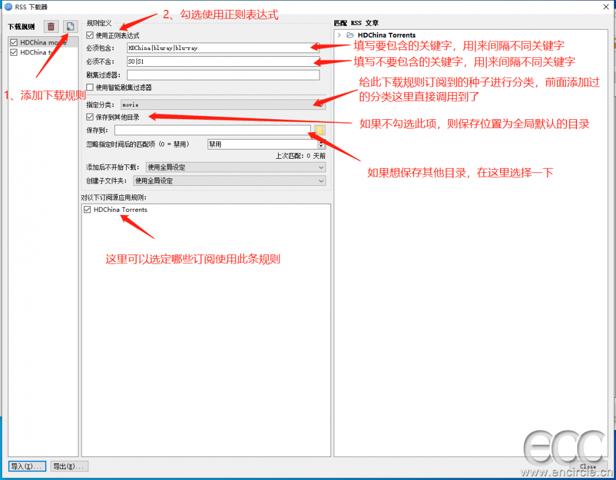Viewport: 616px width, 480px height.
Task: Expand the HDChina Torrents tree node
Action: 339,35
